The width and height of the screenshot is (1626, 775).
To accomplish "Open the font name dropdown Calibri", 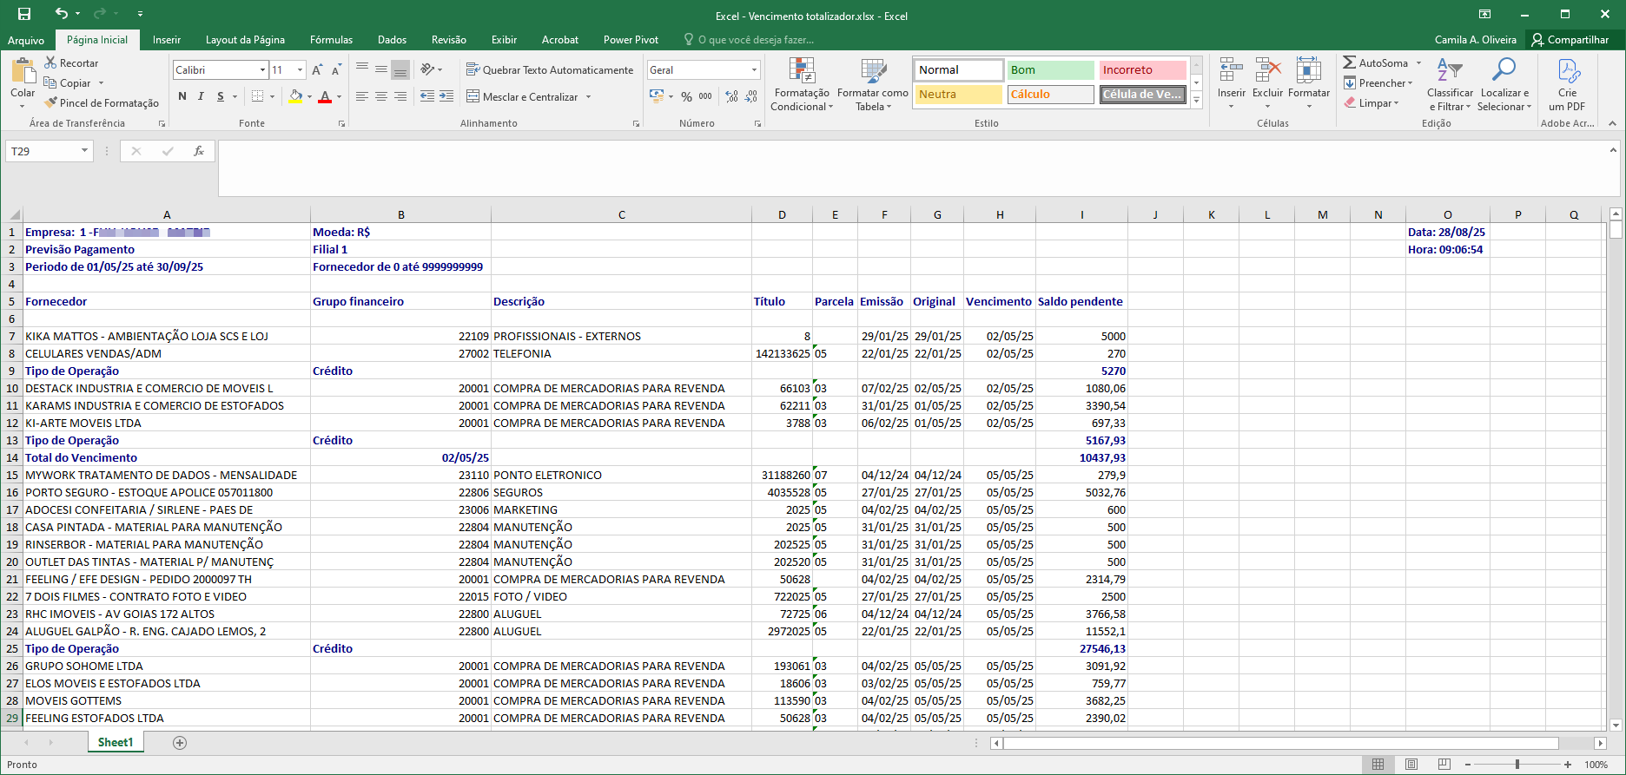I will [x=262, y=69].
